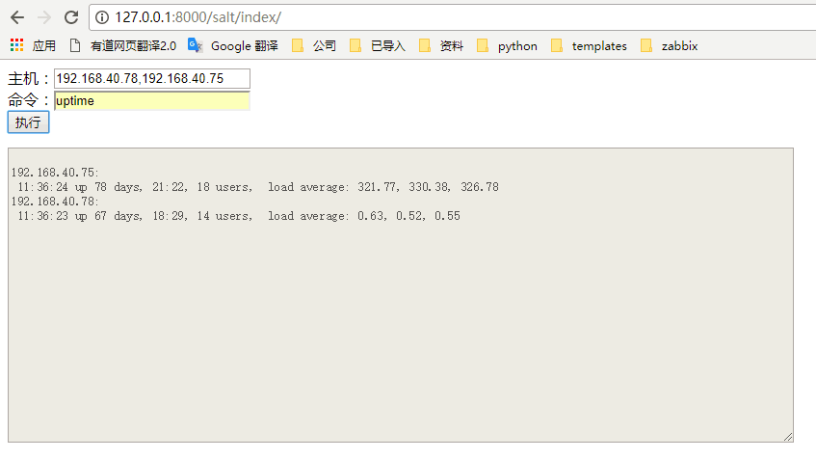Click the load average 0.63 output line
The image size is (816, 459).
pos(238,216)
